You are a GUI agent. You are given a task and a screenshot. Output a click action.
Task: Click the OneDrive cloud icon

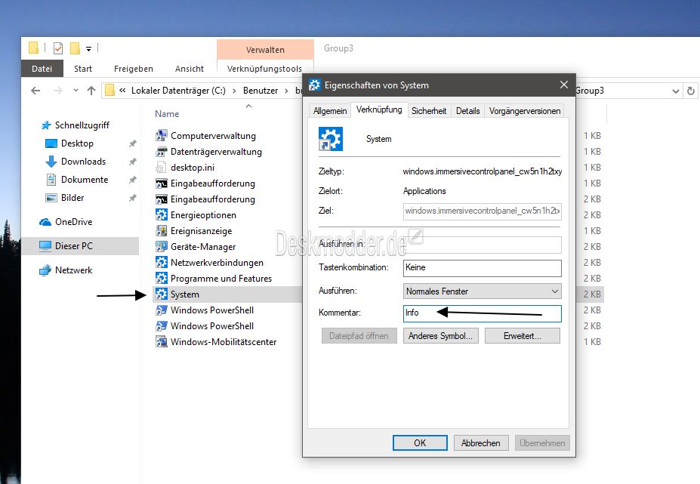tap(45, 222)
